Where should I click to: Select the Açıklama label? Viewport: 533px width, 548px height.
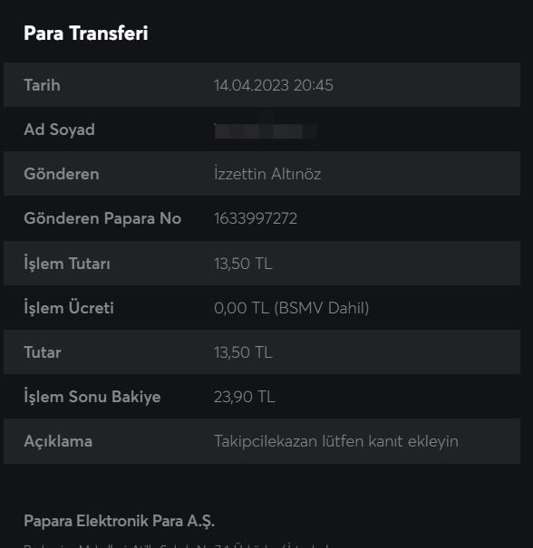tap(58, 441)
